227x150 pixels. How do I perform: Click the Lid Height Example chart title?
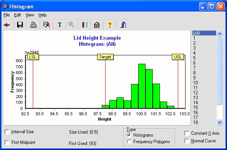[x=97, y=38]
